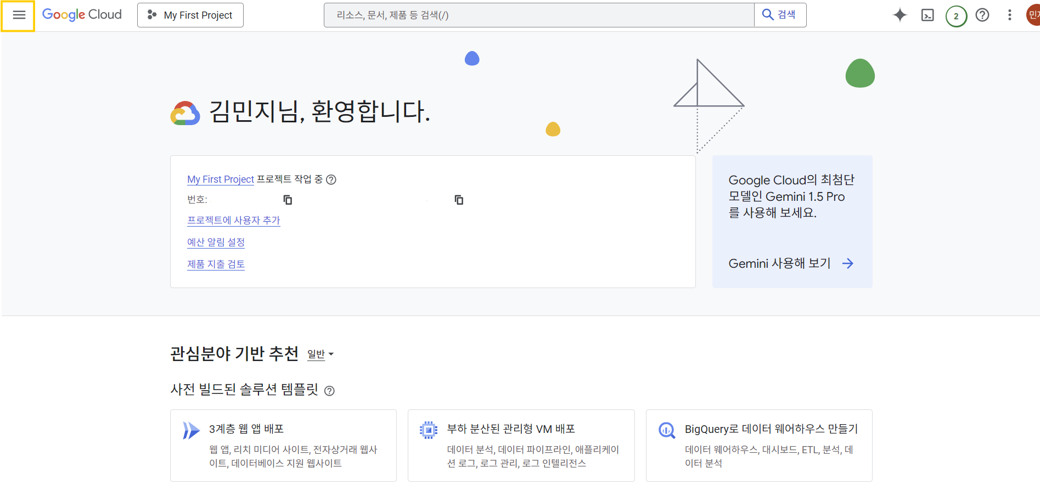Copy the project number
This screenshot has height=490, width=1040.
click(x=288, y=200)
